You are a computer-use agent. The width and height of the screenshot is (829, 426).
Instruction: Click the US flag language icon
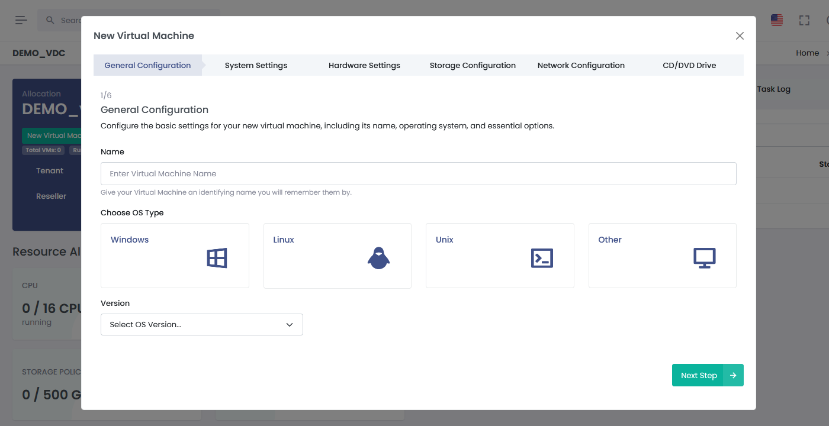(x=777, y=20)
